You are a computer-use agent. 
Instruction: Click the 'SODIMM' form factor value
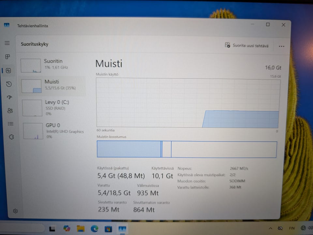pyautogui.click(x=237, y=181)
